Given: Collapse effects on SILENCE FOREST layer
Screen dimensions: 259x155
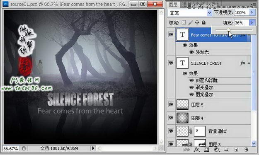Looking at the screenshot, I should (x=249, y=63).
